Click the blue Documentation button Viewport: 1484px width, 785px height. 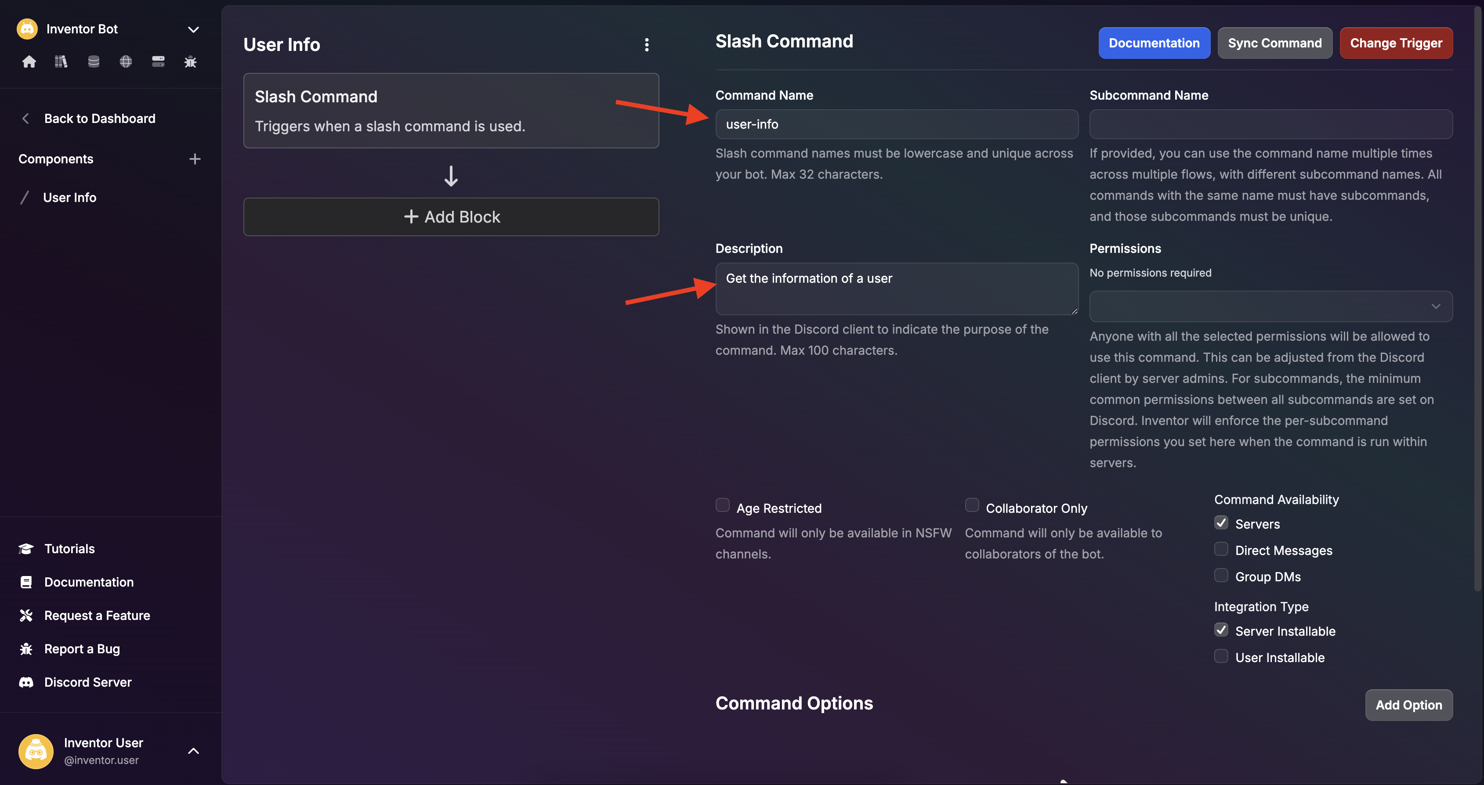click(1154, 43)
